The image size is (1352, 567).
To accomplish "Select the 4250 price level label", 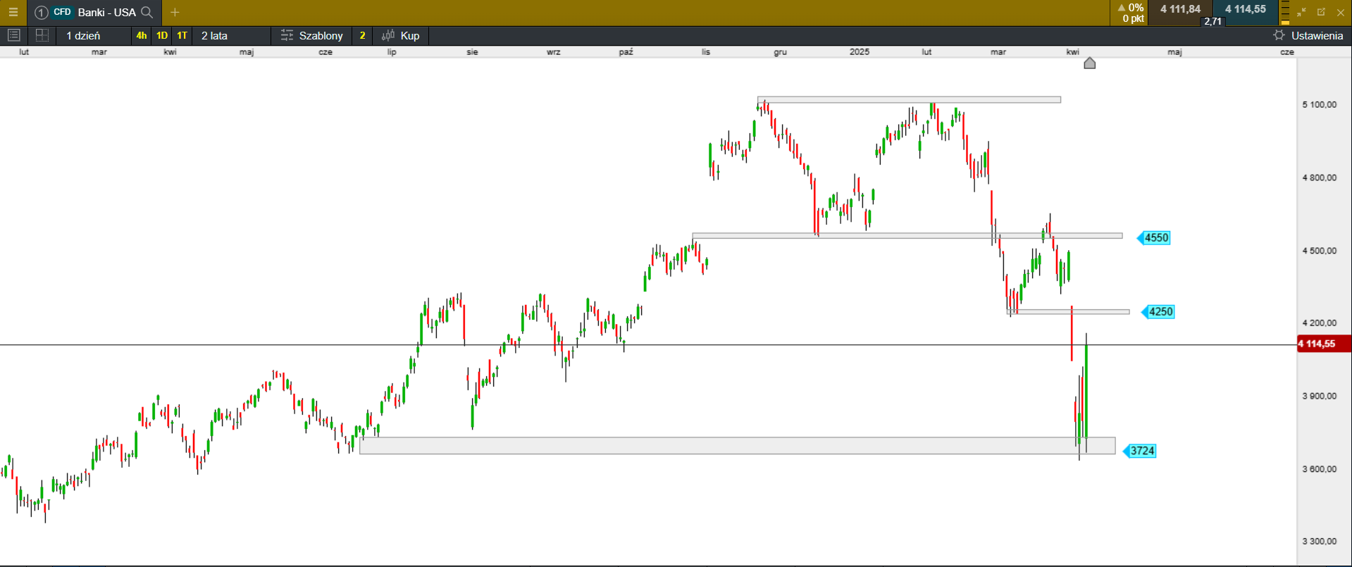I will [1160, 311].
